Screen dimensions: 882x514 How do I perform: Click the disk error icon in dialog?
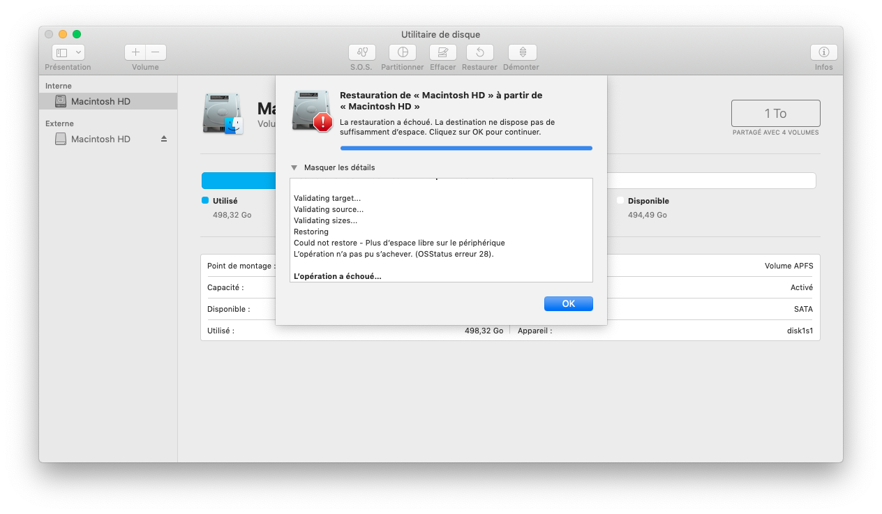(x=311, y=110)
